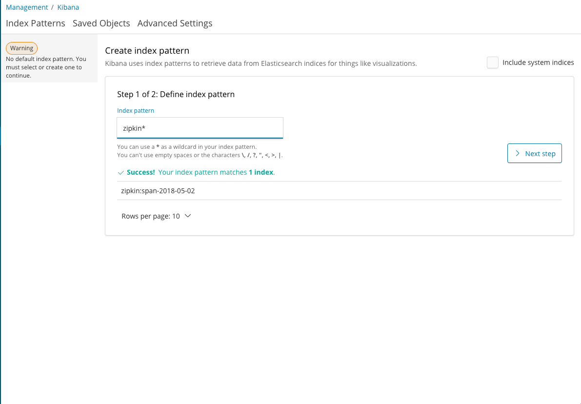Open the Kibana breadcrumb link
Screen dimensions: 581x404
(68, 7)
